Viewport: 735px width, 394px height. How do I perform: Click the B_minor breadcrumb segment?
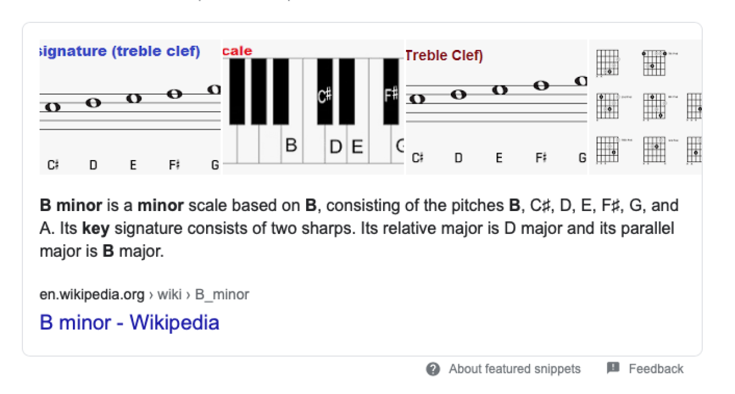[222, 295]
